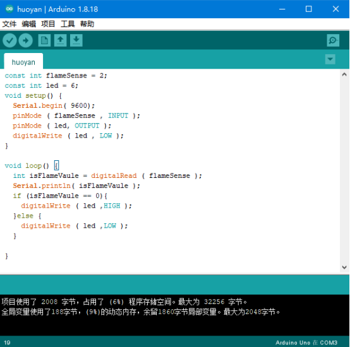
Task: Click 'digitalWrite ( led ,LOW );' in else block
Action: point(75,226)
